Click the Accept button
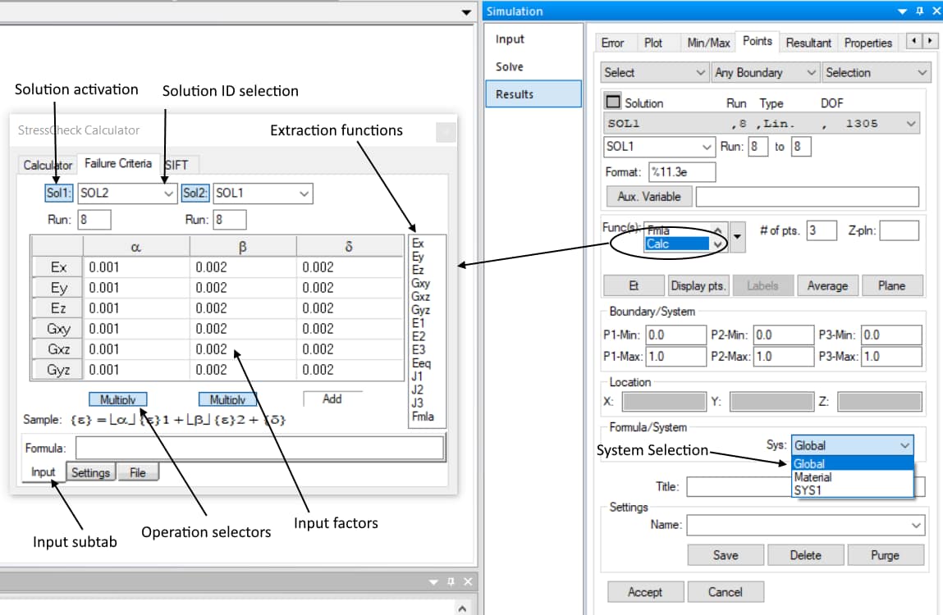Screen dimensions: 943x615 (x=644, y=592)
